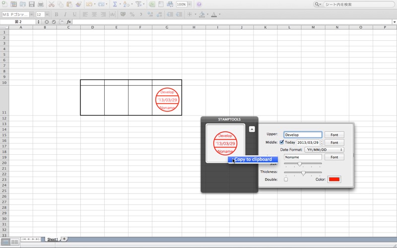397x248 pixels.
Task: Merge cells toolbar icon
Action: tap(112, 14)
